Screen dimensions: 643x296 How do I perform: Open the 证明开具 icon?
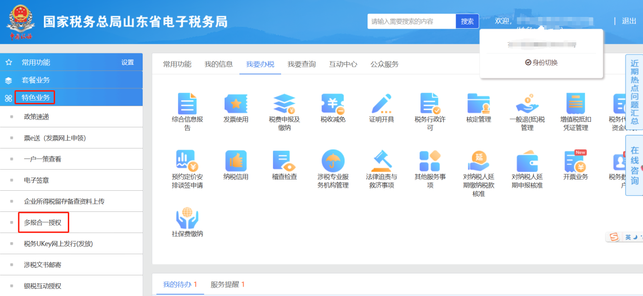[x=381, y=103]
